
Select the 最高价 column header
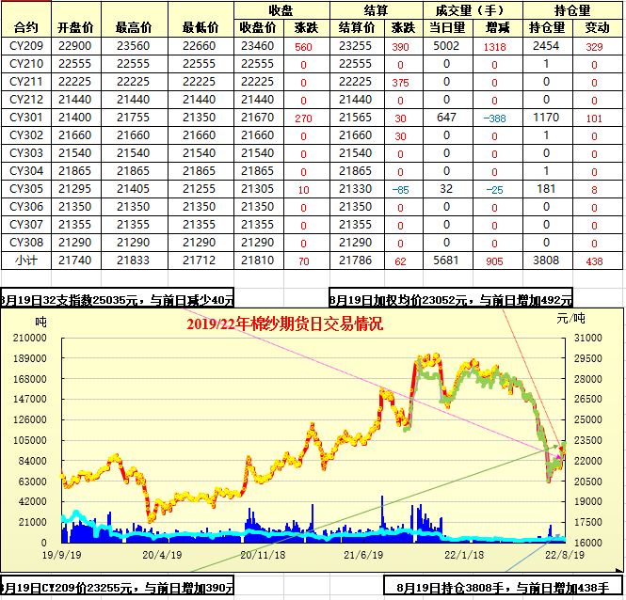coord(133,28)
